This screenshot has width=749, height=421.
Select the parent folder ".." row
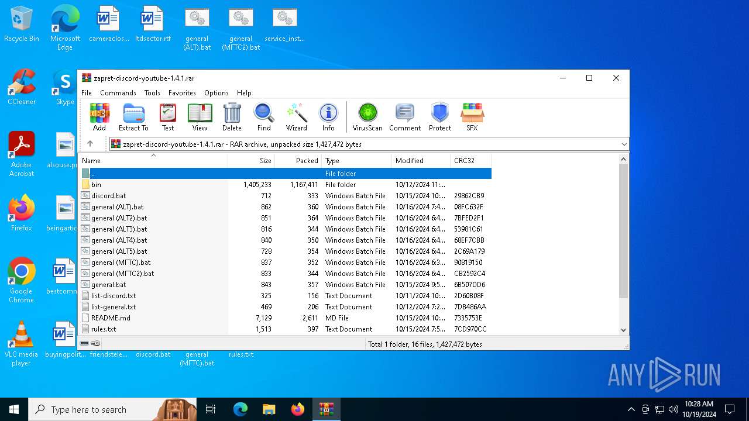(285, 173)
